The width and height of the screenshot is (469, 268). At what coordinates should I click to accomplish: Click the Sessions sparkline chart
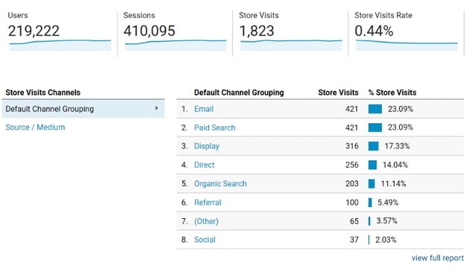pos(176,45)
